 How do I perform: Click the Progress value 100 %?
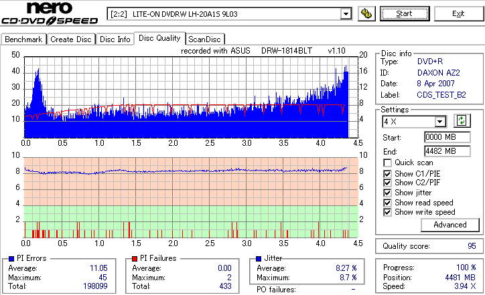pyautogui.click(x=466, y=267)
